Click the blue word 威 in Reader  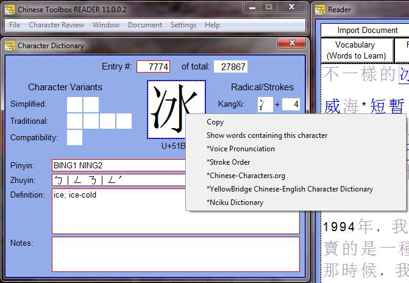pos(331,107)
